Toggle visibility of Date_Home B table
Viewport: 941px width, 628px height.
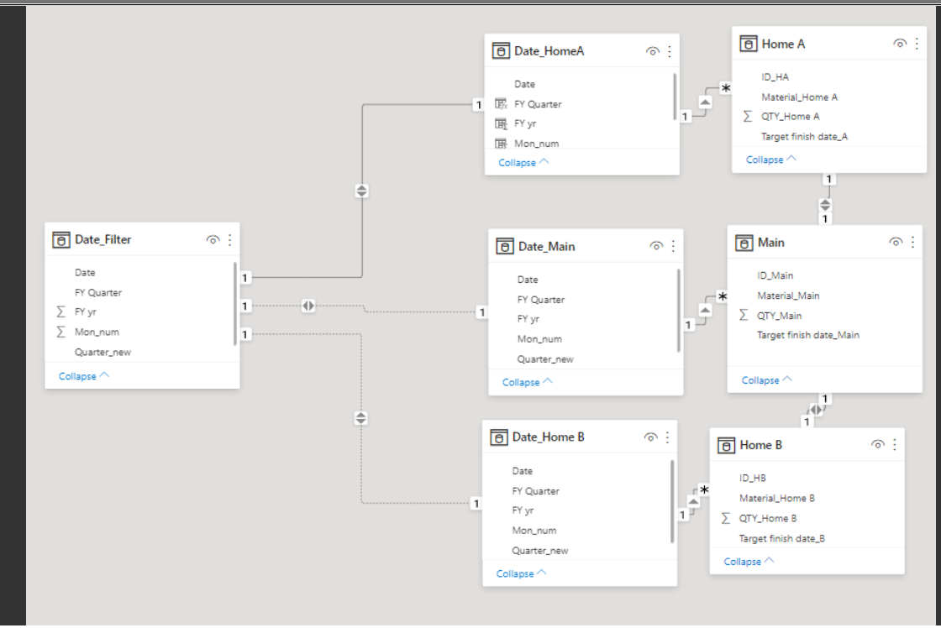pos(650,437)
